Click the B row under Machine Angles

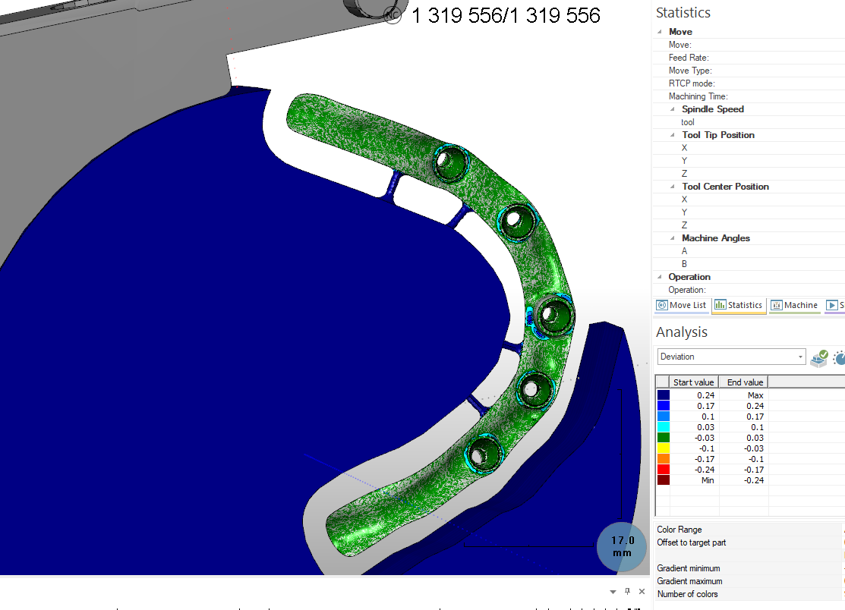[x=749, y=264]
